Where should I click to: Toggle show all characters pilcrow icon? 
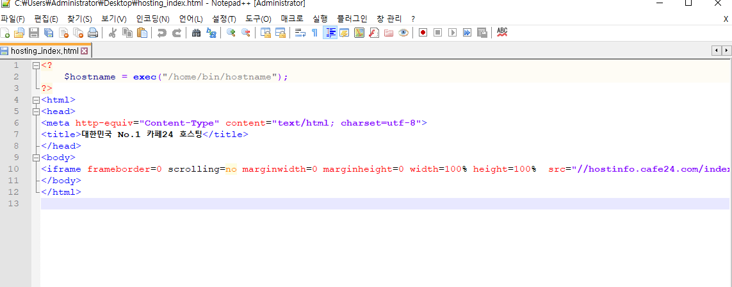coord(314,33)
